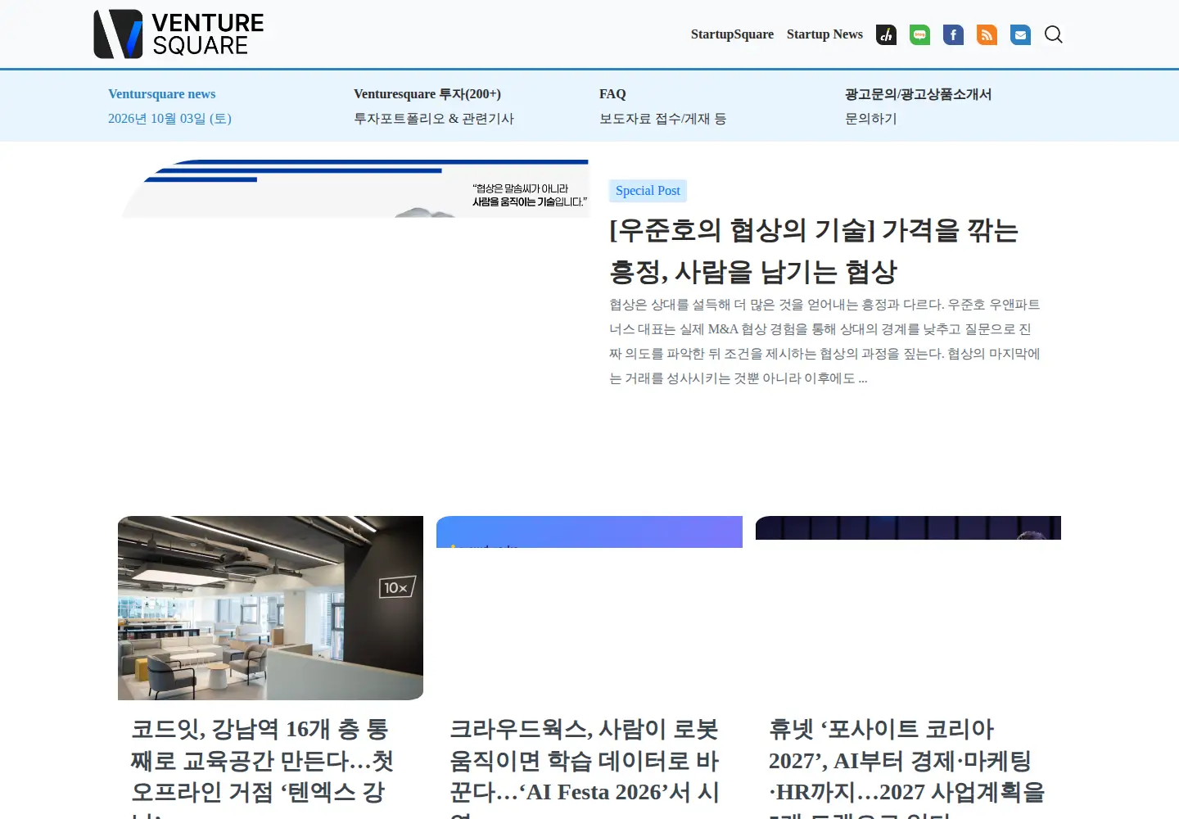The image size is (1179, 819).
Task: Open the StartupSquare menu item
Action: [732, 34]
